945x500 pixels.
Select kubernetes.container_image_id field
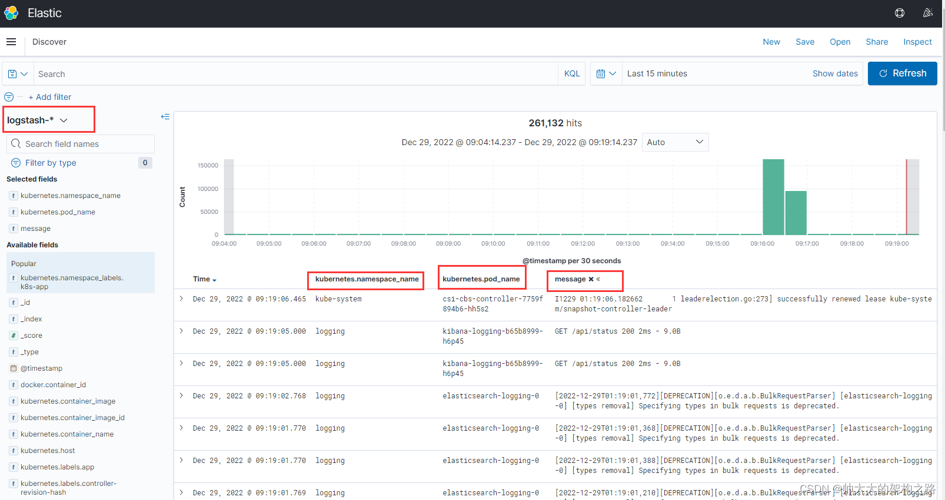coord(72,418)
